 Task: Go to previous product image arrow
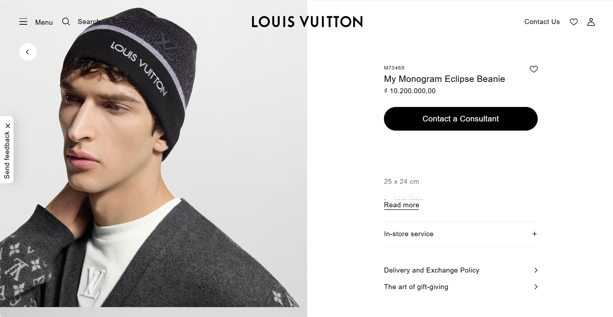[28, 52]
